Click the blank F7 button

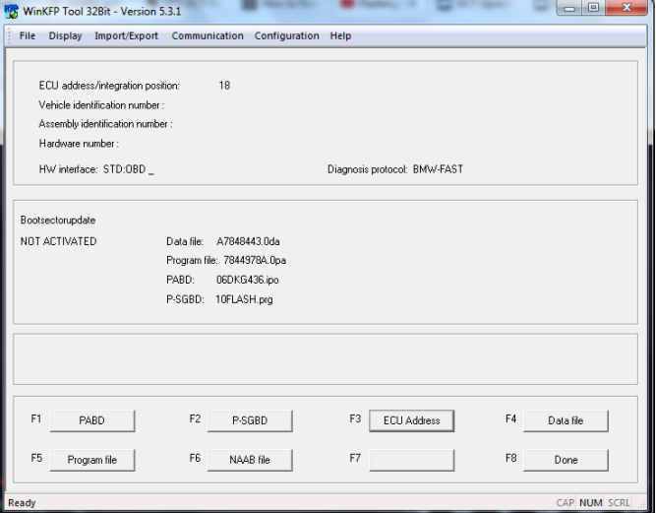click(411, 460)
